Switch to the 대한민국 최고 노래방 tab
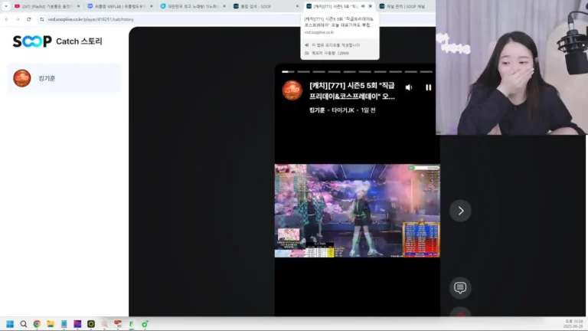 pyautogui.click(x=192, y=6)
